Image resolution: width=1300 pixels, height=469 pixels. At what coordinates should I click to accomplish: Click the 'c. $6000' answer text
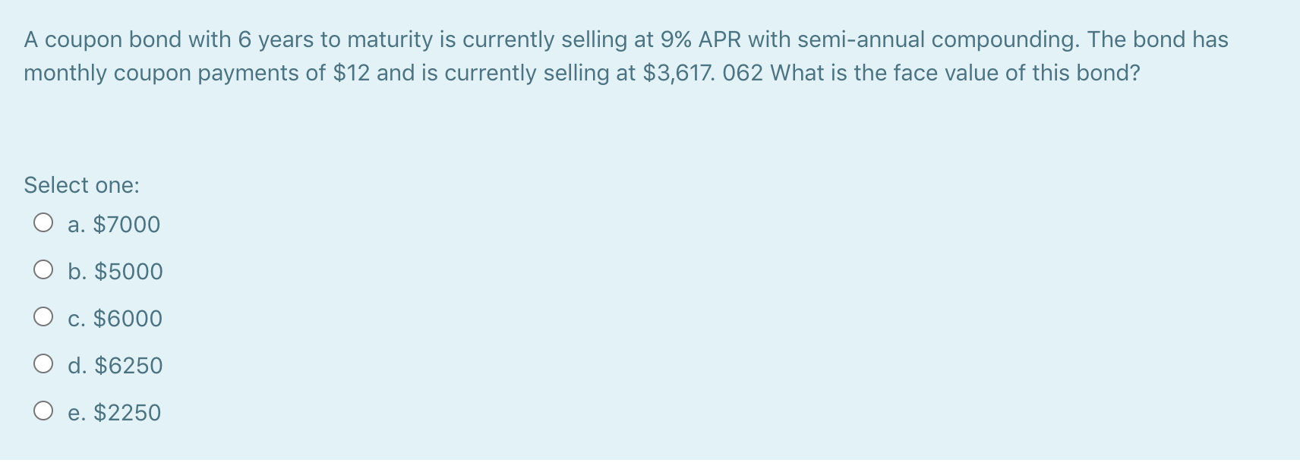click(x=115, y=319)
